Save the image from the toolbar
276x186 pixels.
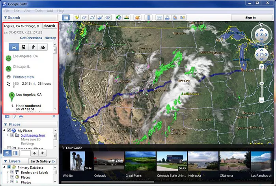point(175,18)
